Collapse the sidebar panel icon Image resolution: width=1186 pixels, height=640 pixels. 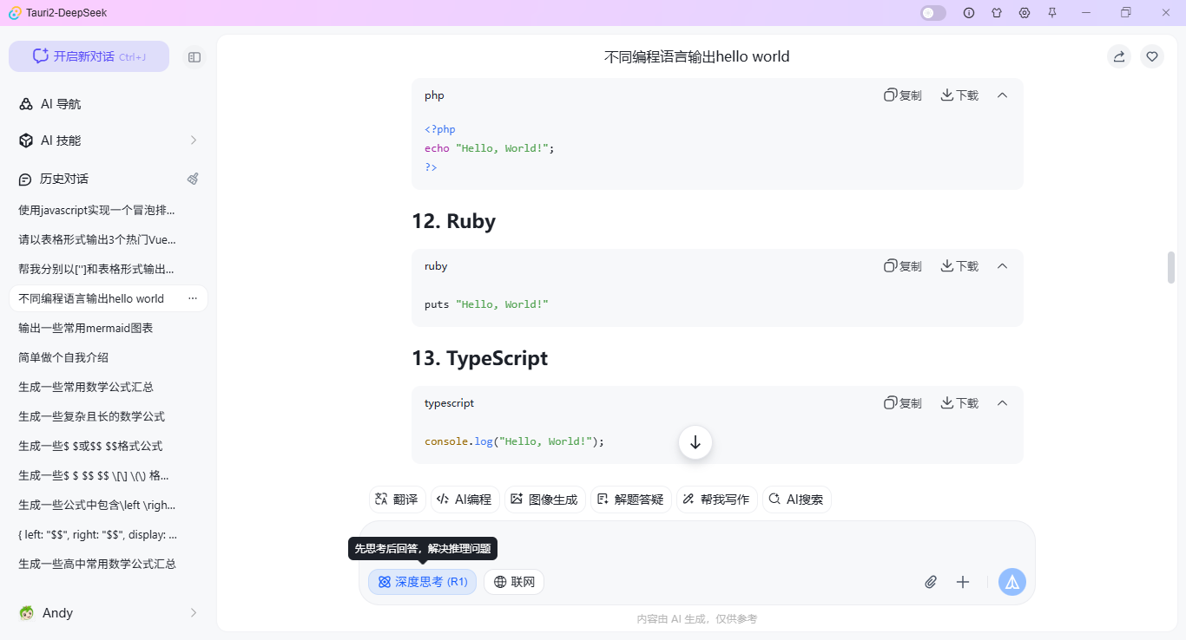(x=194, y=56)
